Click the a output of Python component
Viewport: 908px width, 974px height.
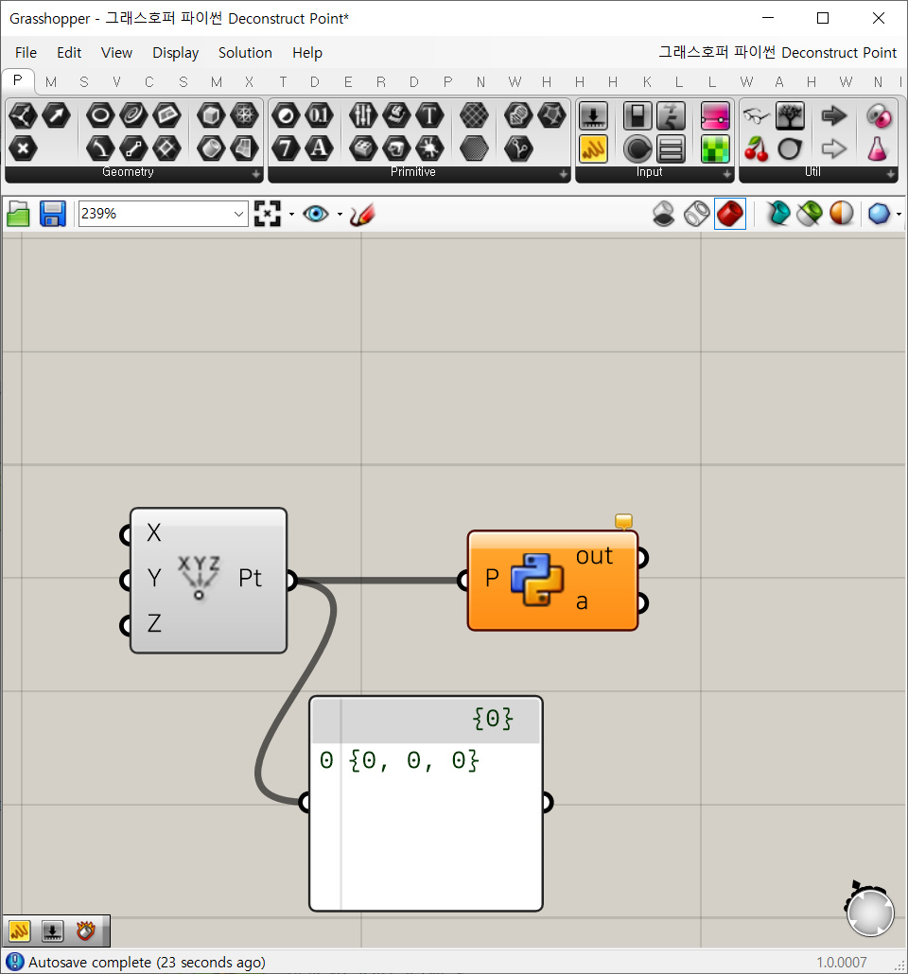pos(582,602)
